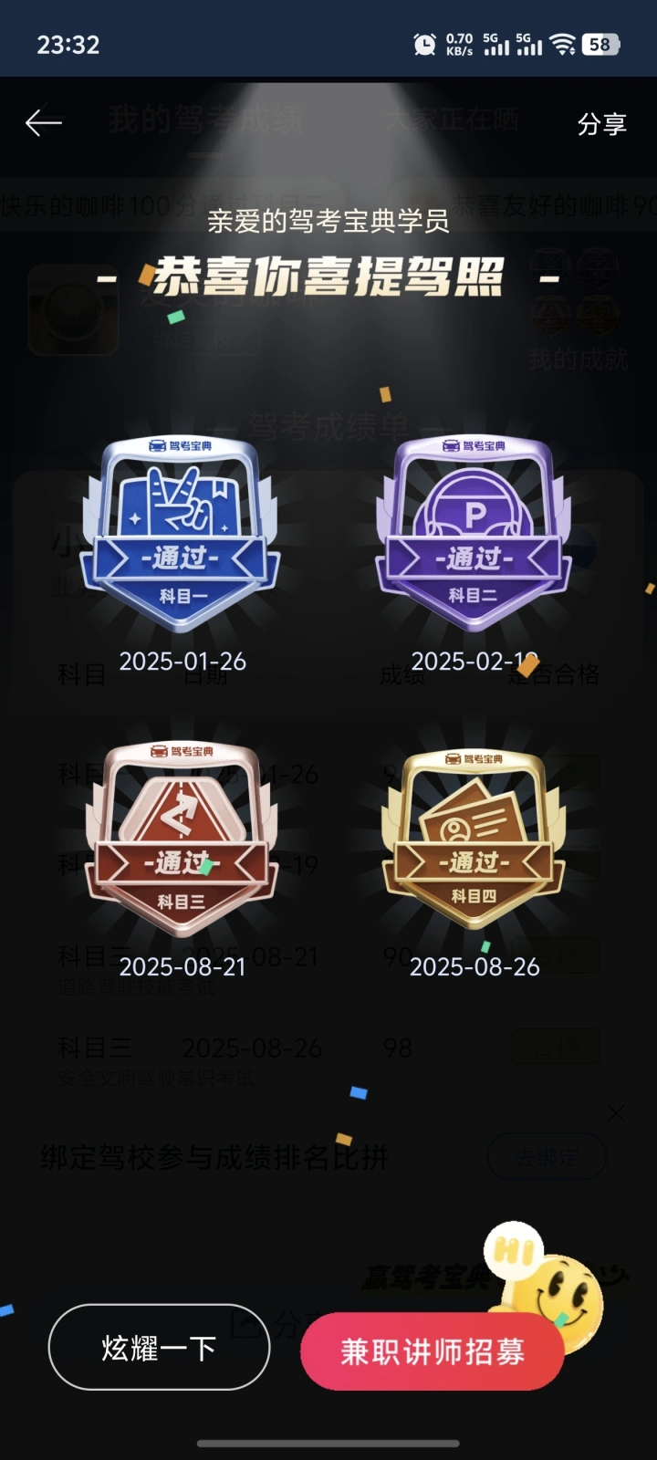Tap the Wi-Fi status icon
This screenshot has height=1460, width=657.
click(x=563, y=44)
